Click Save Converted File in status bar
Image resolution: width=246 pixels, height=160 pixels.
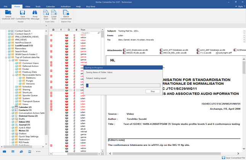(x=233, y=158)
